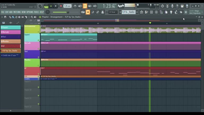Open the audio editor scissors icon
This screenshot has width=204, height=115.
[167, 6]
